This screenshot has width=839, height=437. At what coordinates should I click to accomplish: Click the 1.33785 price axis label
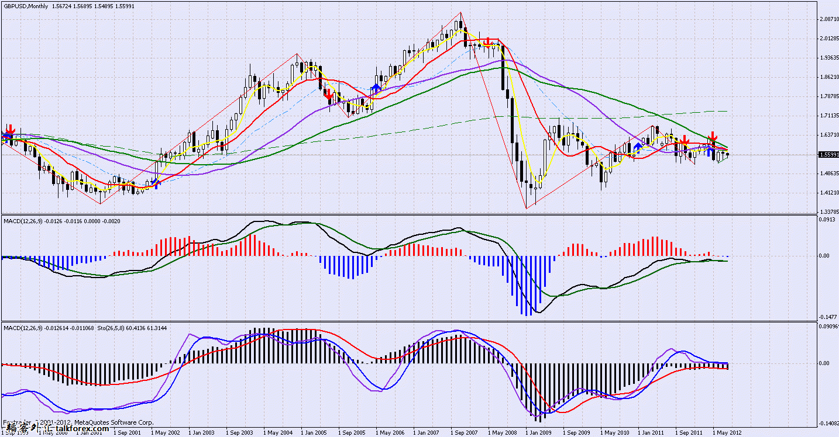click(x=828, y=211)
